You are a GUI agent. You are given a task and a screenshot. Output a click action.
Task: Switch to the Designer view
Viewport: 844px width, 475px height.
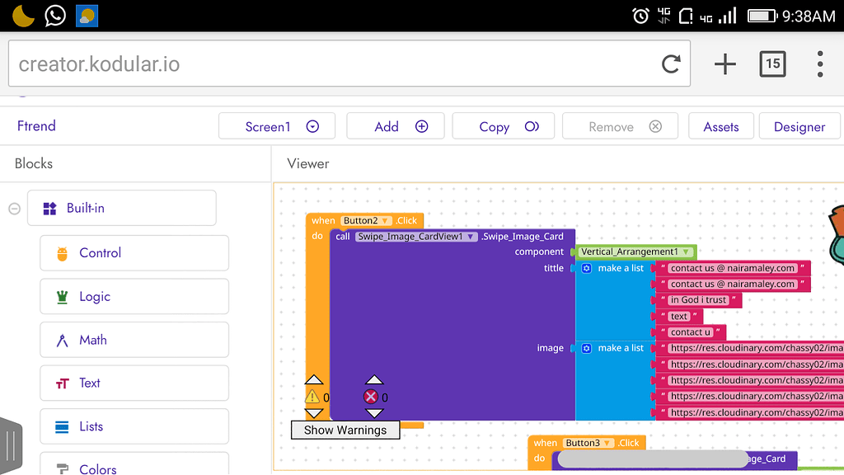(799, 126)
